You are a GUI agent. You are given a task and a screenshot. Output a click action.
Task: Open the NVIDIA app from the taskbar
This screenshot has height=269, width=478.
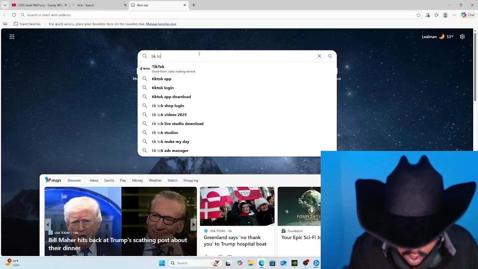point(294,263)
